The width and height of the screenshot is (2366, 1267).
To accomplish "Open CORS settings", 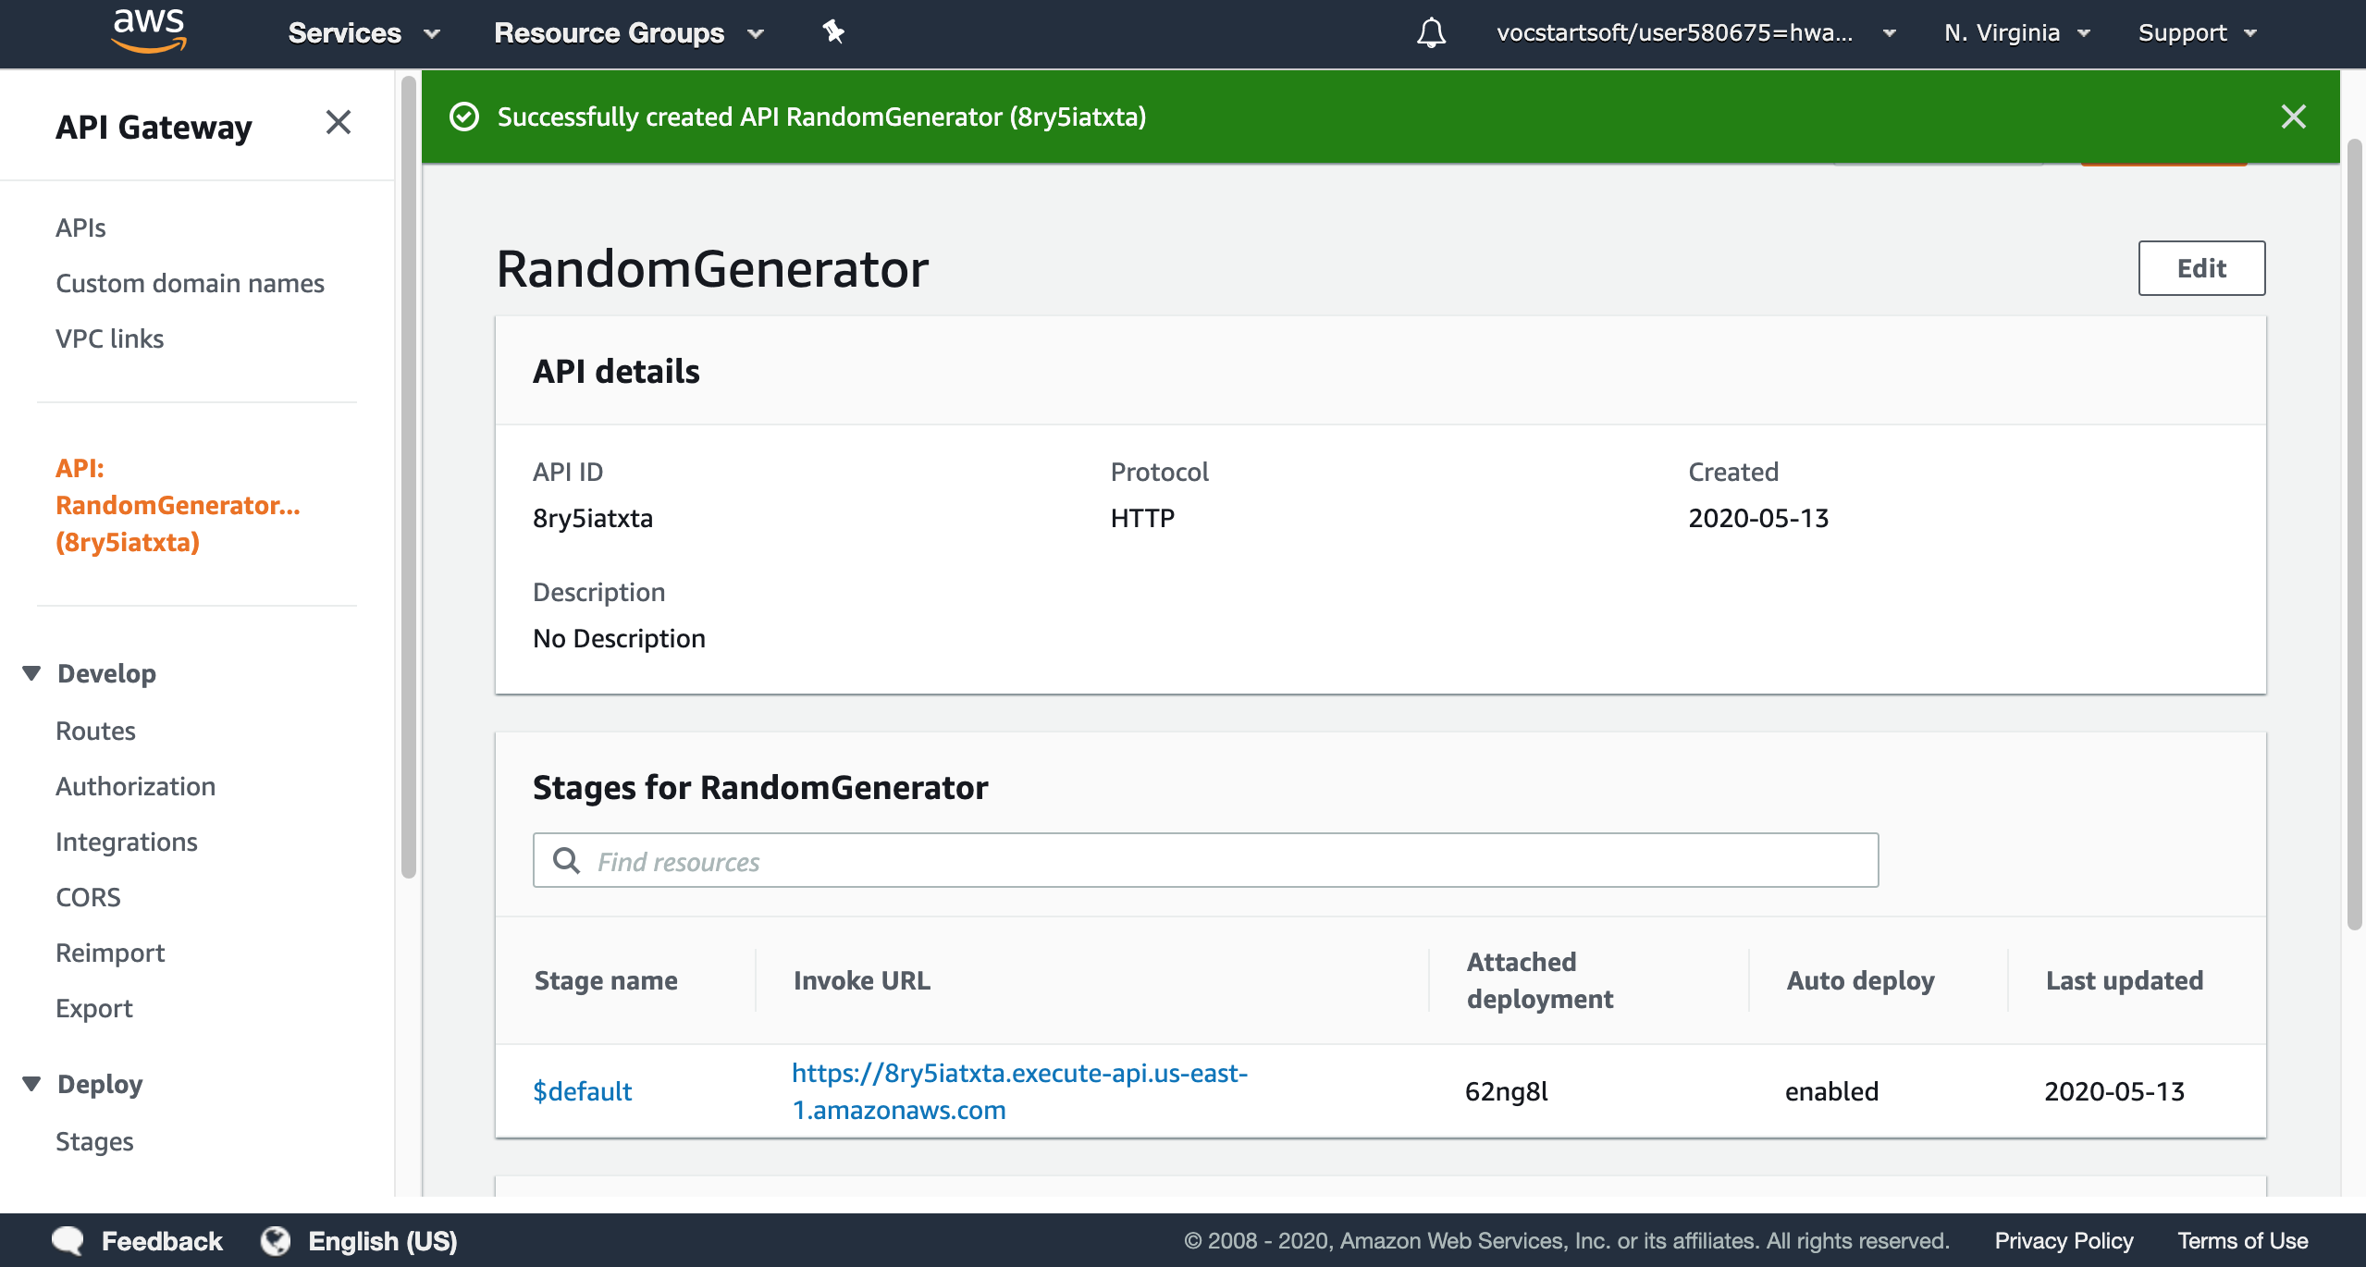I will [88, 897].
